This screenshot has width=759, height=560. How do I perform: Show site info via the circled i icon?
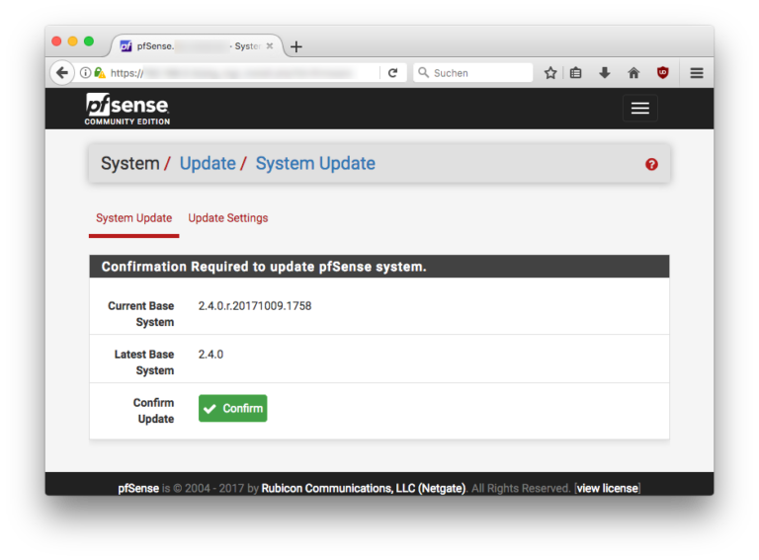point(86,73)
